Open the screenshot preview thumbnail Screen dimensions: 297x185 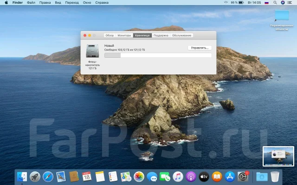[278, 156]
